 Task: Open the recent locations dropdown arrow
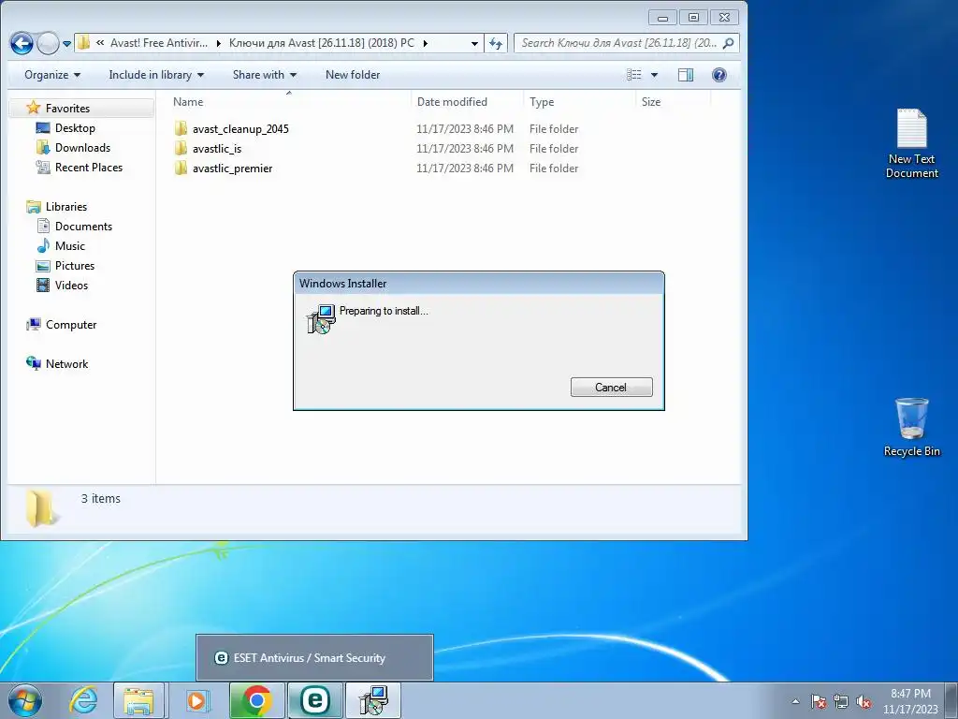[66, 44]
